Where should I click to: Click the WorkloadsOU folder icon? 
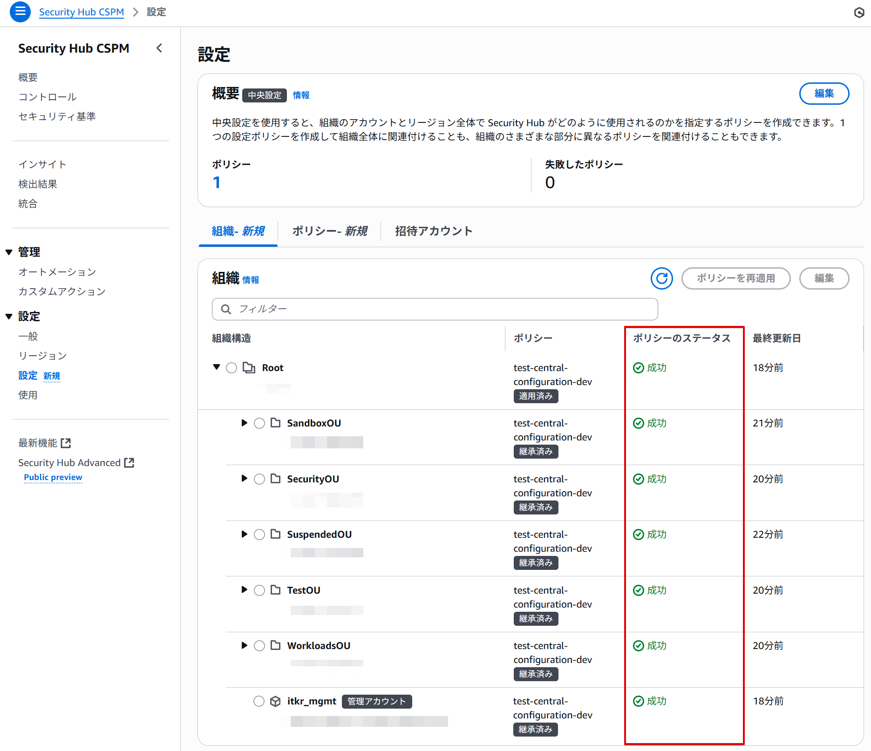tap(276, 645)
